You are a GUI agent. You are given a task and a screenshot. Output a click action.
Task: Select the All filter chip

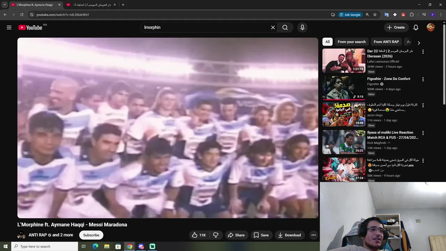[x=328, y=42]
